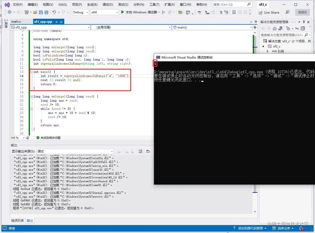
Task: Collapse the sf3_c project tree node
Action: tap(263, 46)
